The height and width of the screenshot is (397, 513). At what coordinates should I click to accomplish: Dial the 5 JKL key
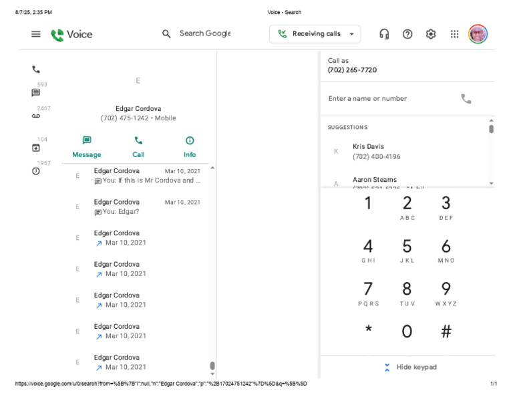407,251
